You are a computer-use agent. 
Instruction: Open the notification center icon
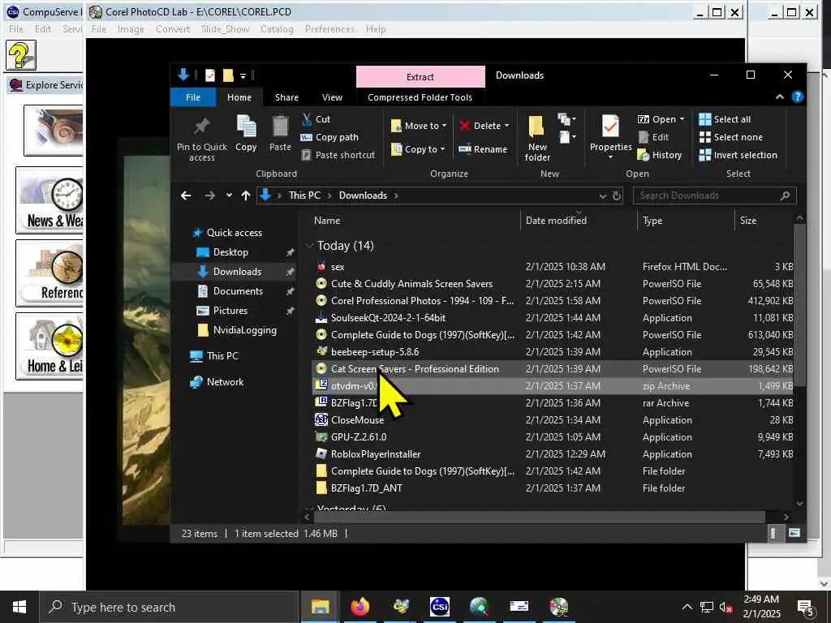click(x=805, y=607)
